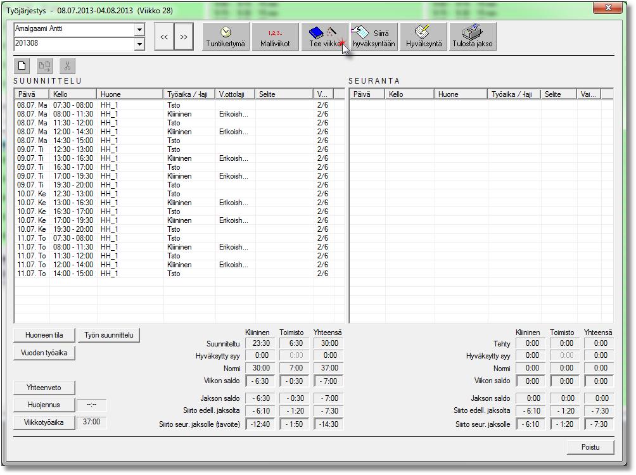Viewport: 636px width, 475px height.
Task: Click the V.ottolaji column header
Action: click(235, 94)
